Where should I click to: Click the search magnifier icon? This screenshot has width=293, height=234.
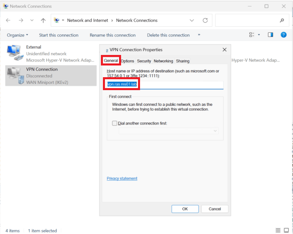click(282, 20)
